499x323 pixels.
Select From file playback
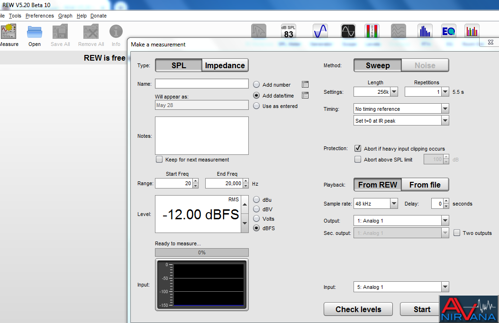coord(425,185)
